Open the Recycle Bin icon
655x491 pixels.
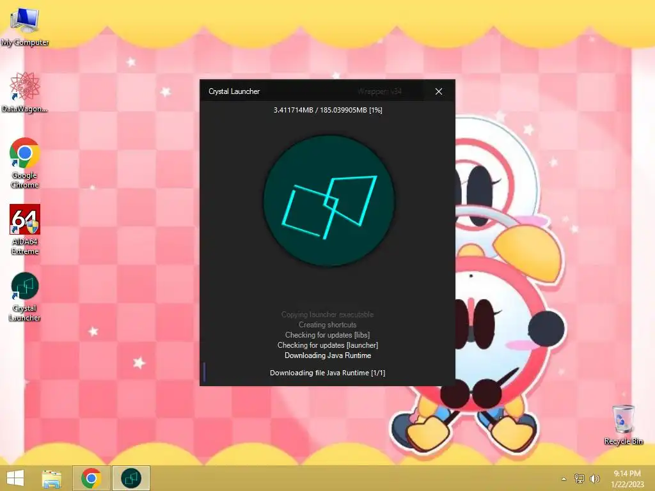pyautogui.click(x=623, y=425)
